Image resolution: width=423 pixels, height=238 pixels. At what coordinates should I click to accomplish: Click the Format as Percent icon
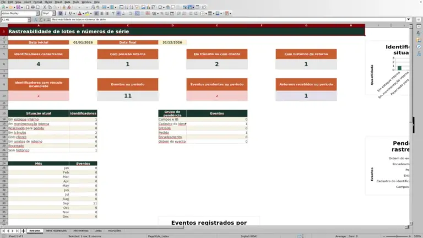(162, 13)
